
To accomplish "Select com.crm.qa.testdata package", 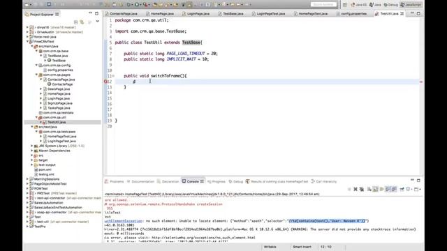I will click(58, 113).
